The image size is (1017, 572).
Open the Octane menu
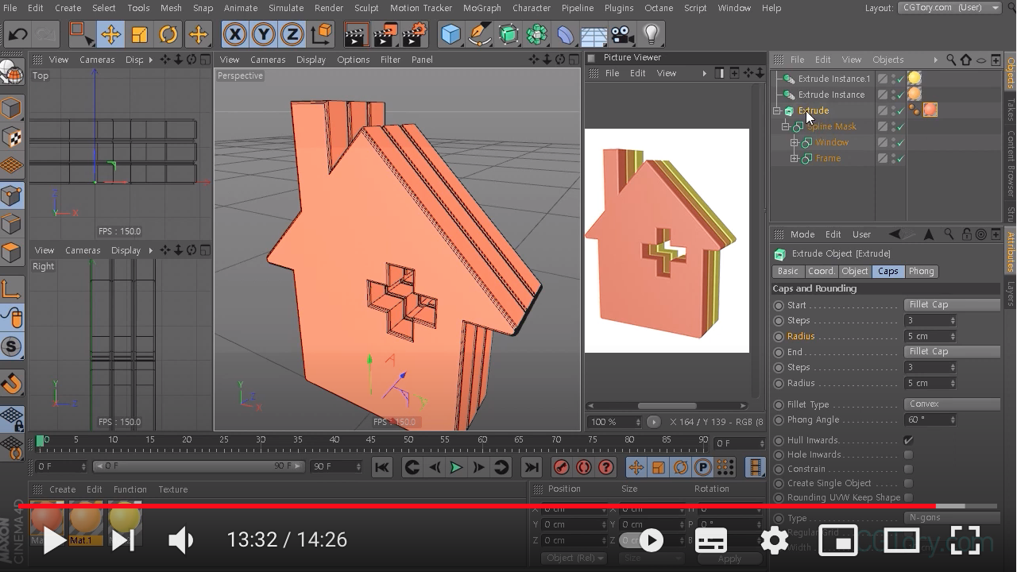point(659,8)
